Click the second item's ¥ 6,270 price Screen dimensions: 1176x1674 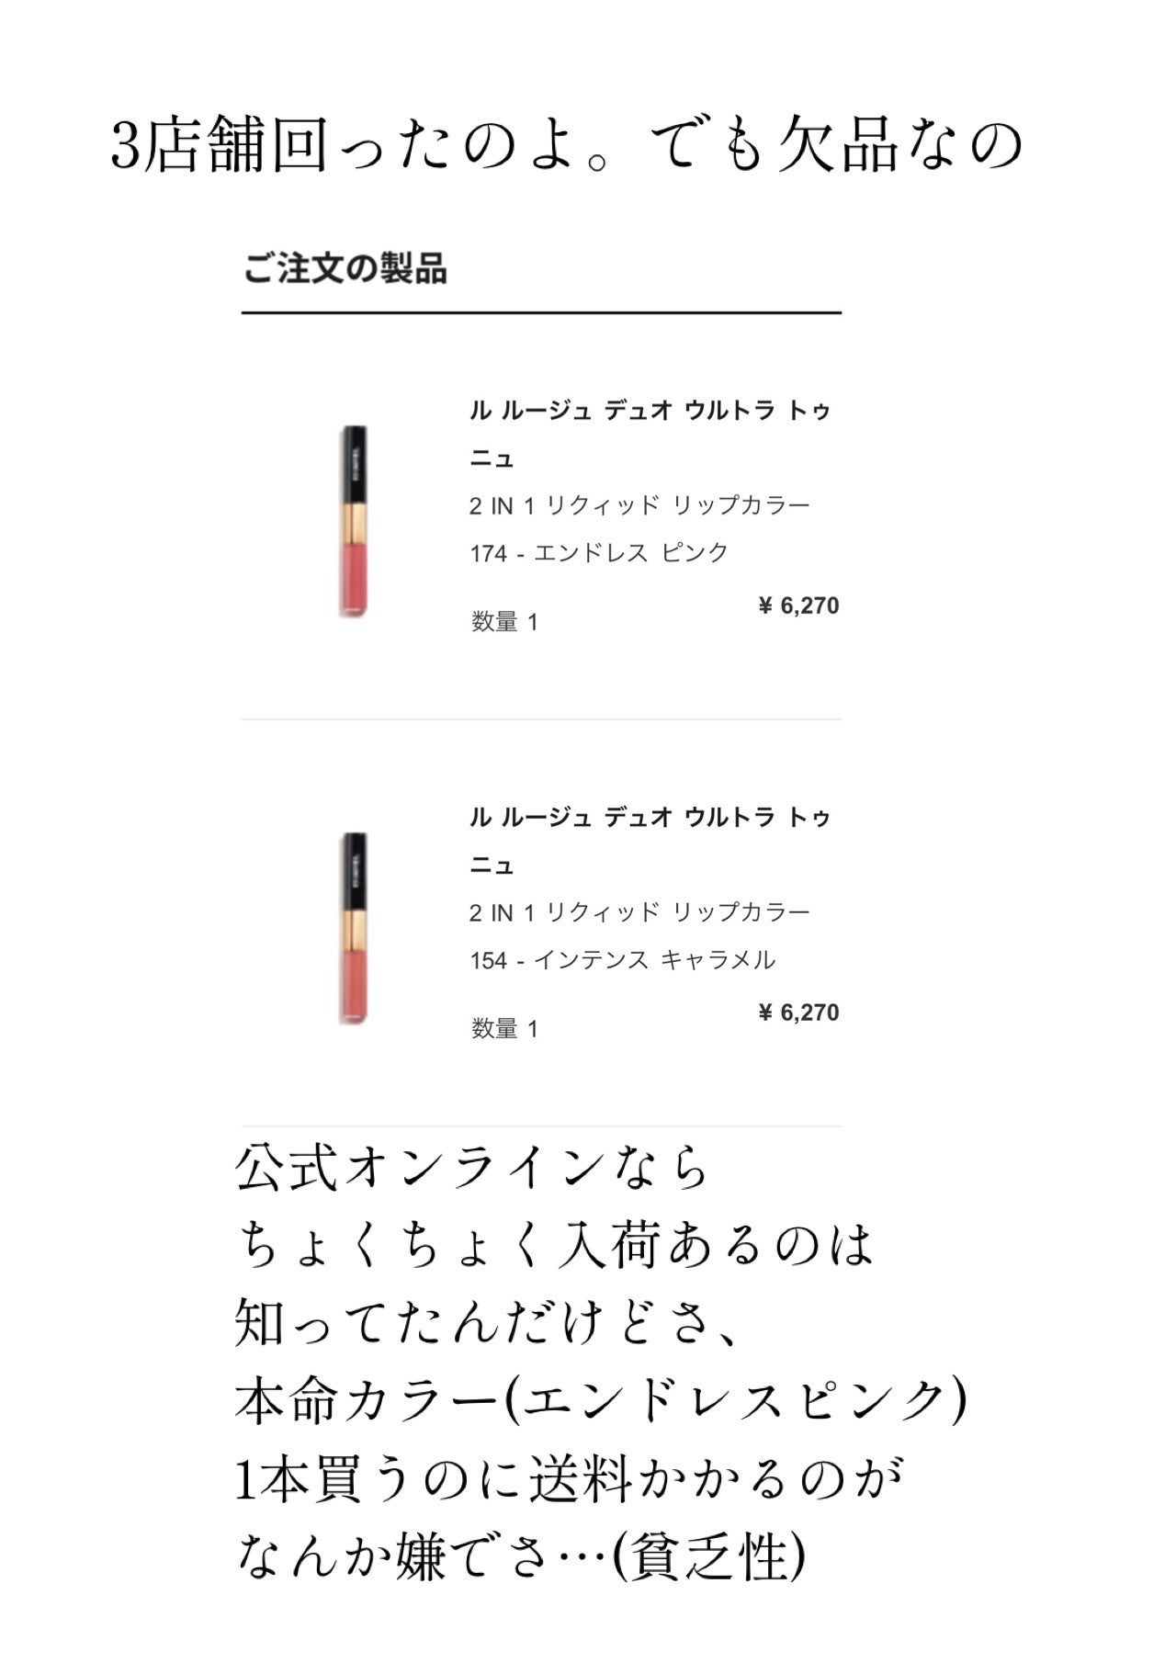(798, 1012)
